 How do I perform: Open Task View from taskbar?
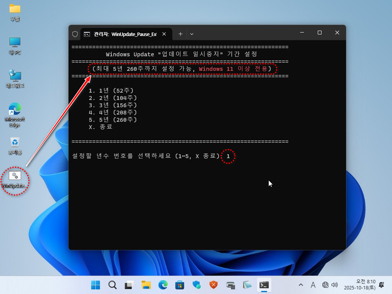[x=129, y=285]
